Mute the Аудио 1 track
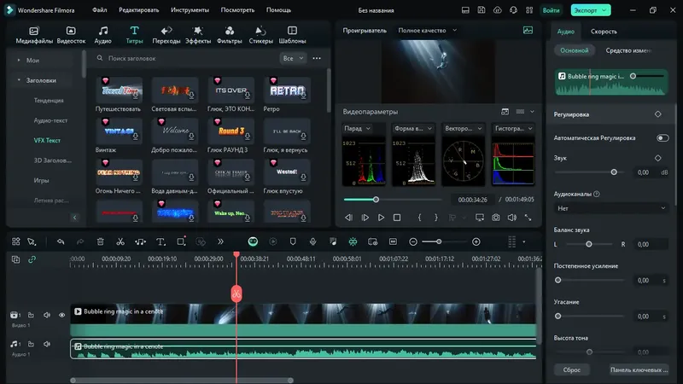The width and height of the screenshot is (683, 384). (47, 345)
